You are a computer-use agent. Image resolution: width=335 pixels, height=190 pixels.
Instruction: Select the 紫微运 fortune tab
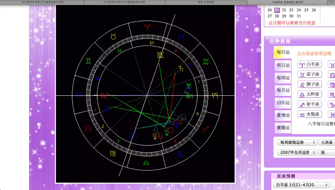283,128
